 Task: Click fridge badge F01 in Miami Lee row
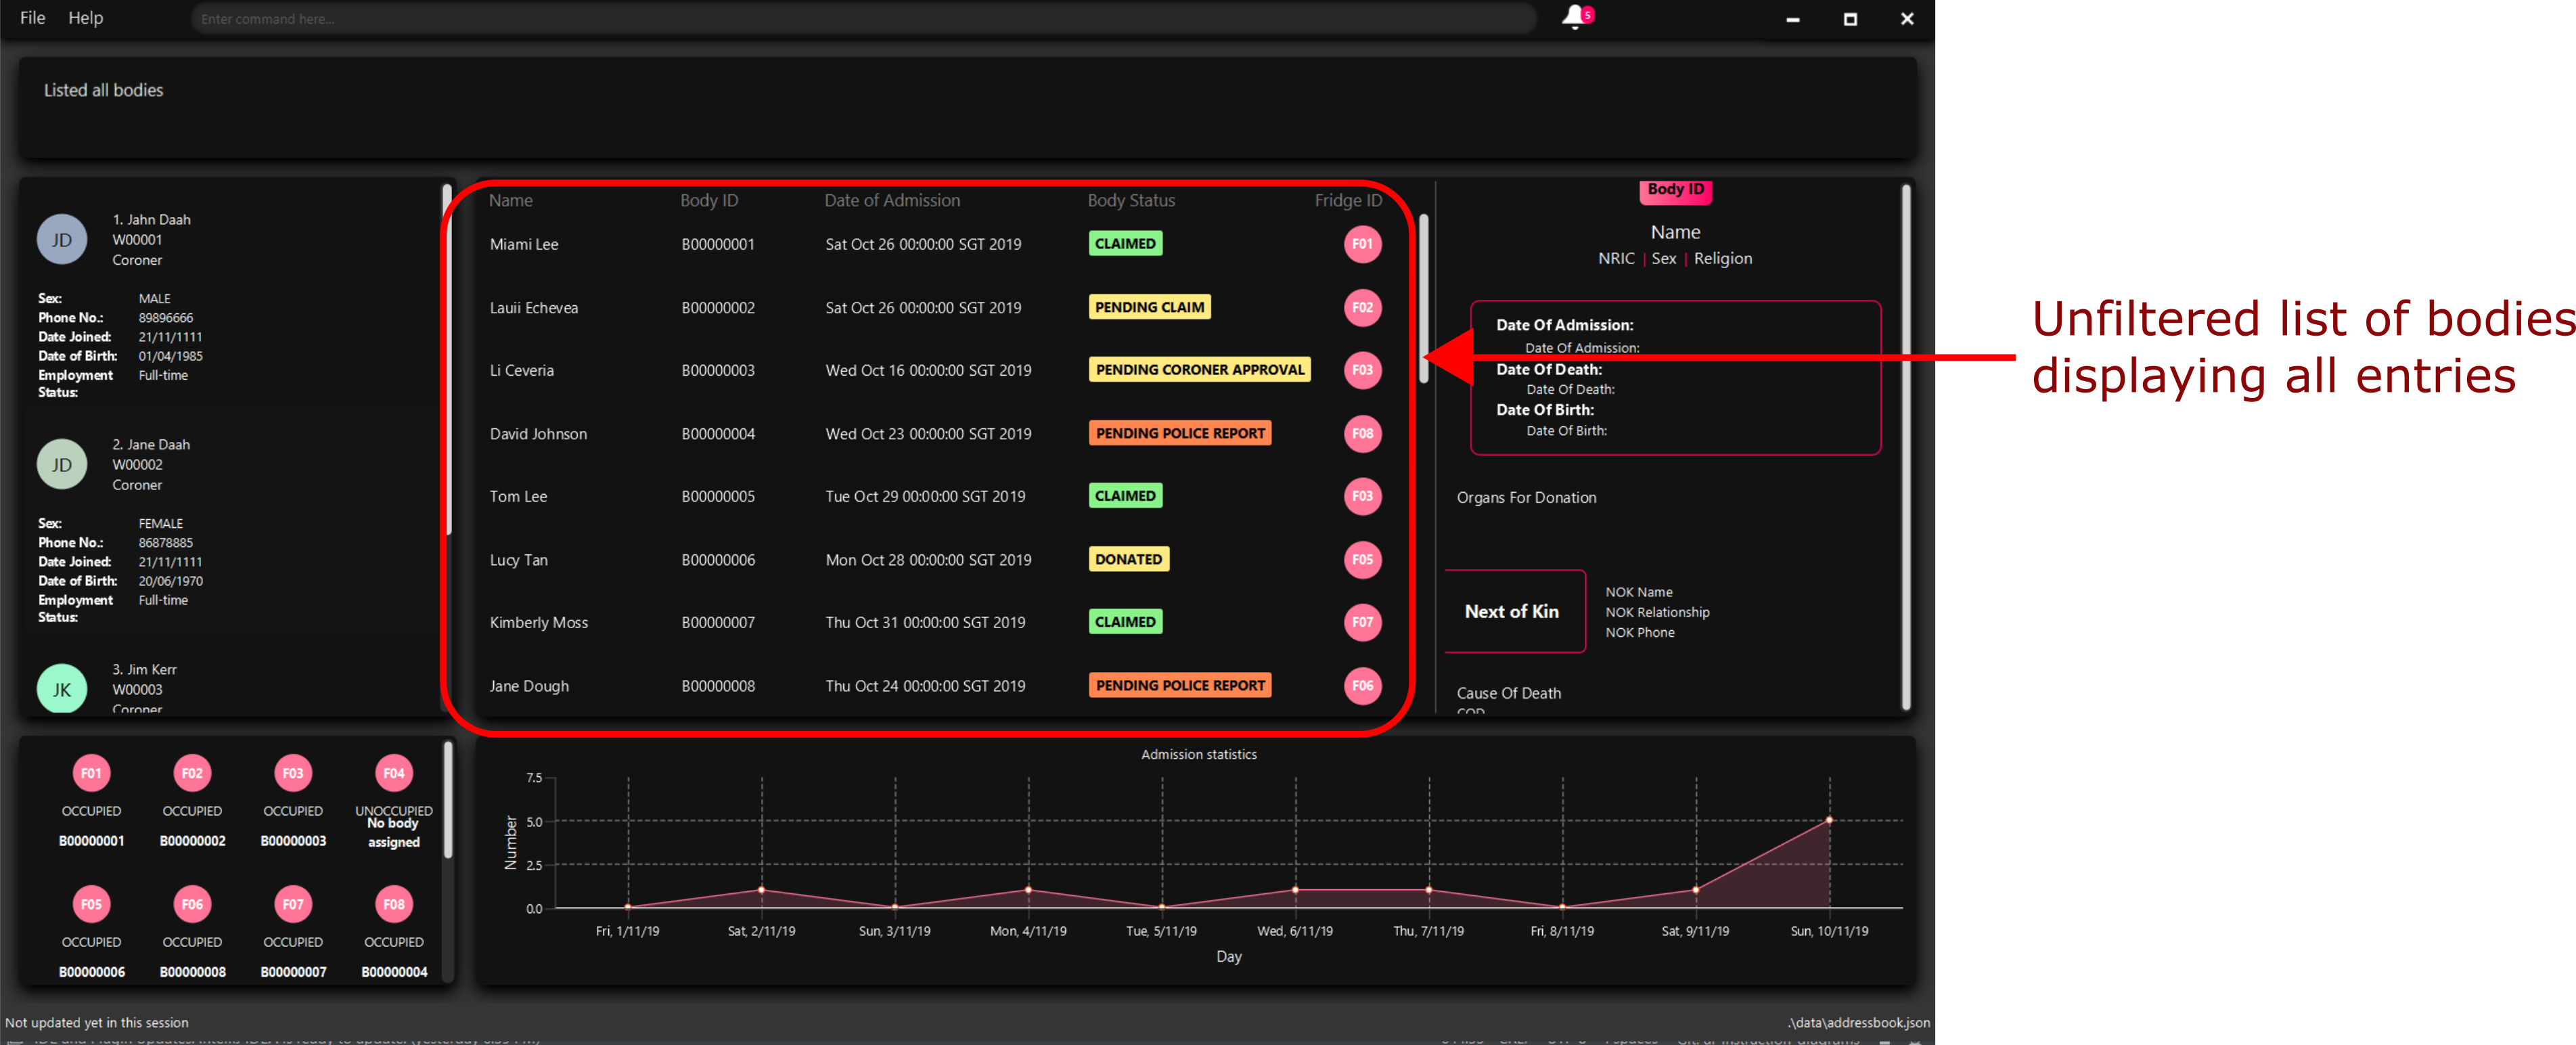1362,244
